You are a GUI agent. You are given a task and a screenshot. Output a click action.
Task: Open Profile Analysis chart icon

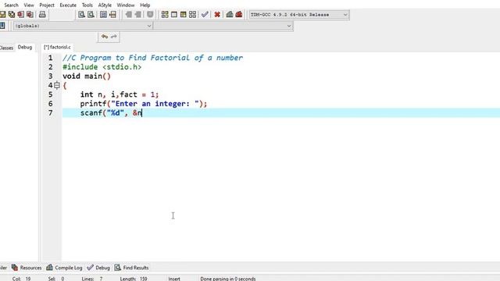[x=230, y=14]
